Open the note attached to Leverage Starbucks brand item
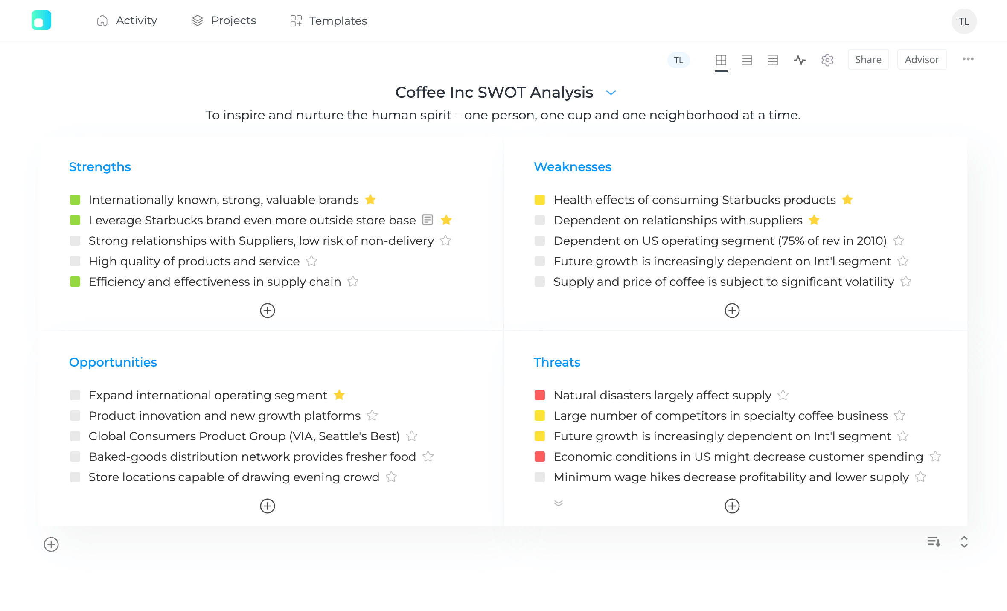The image size is (1007, 611). tap(428, 220)
